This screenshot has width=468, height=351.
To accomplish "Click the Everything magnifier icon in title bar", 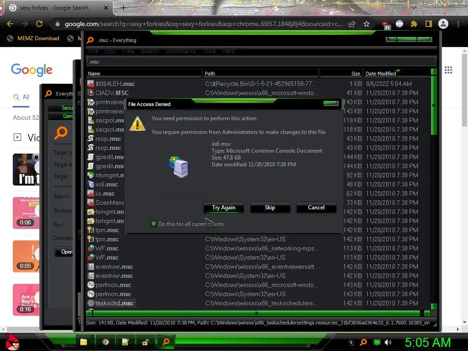I will point(90,40).
